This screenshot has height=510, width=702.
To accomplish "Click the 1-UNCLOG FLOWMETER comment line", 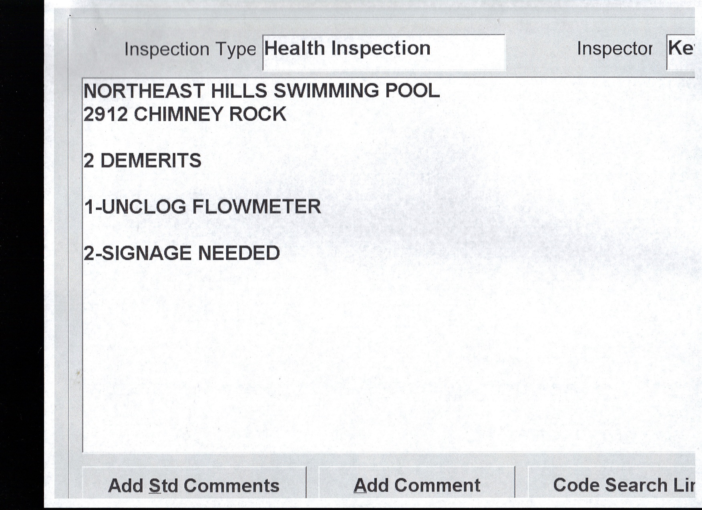I will tap(202, 207).
